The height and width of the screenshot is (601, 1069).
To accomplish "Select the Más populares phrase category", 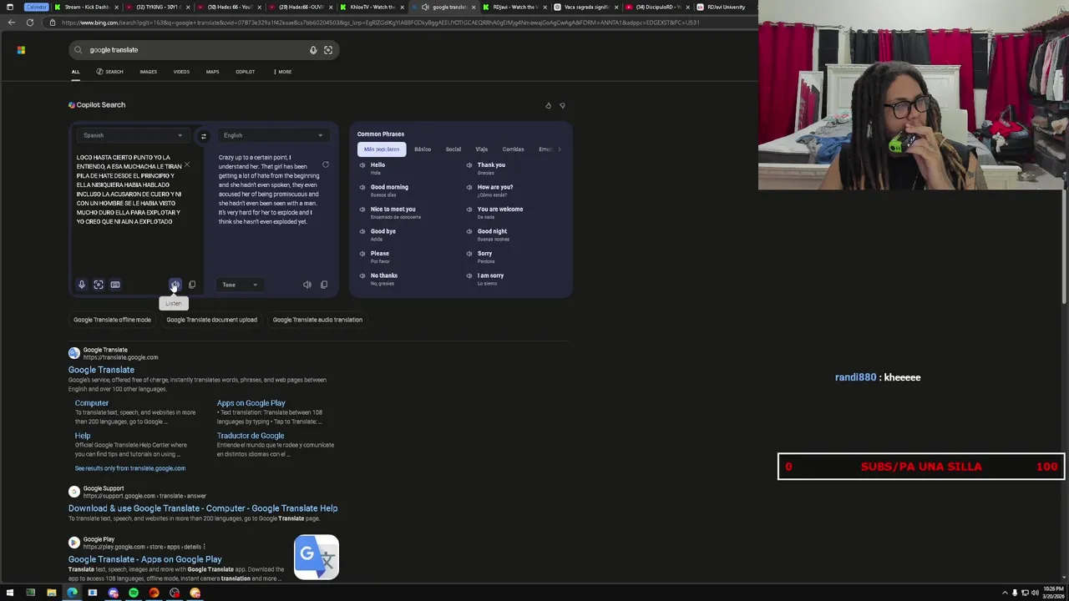I will [382, 149].
